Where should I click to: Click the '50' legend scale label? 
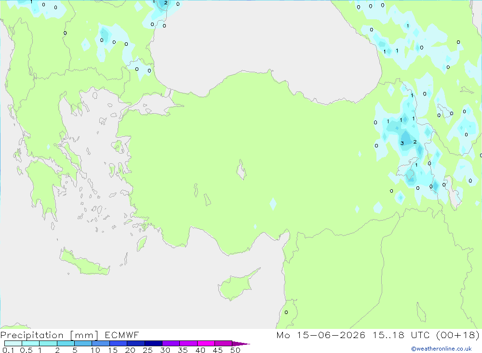click(x=235, y=350)
